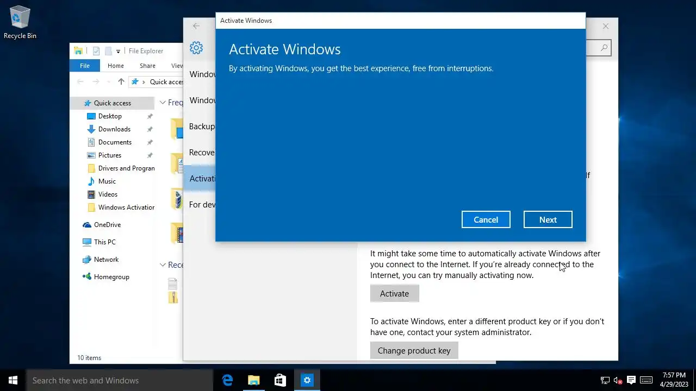The height and width of the screenshot is (391, 696).
Task: Select Quick access in navigation pane
Action: coord(112,103)
